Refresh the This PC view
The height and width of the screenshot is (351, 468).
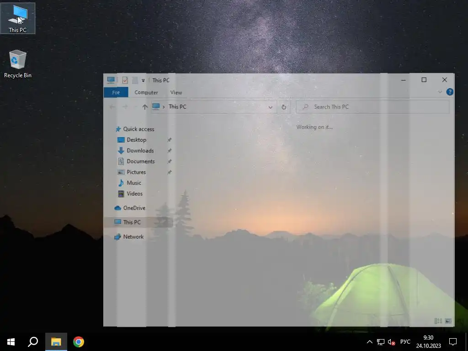pos(284,107)
